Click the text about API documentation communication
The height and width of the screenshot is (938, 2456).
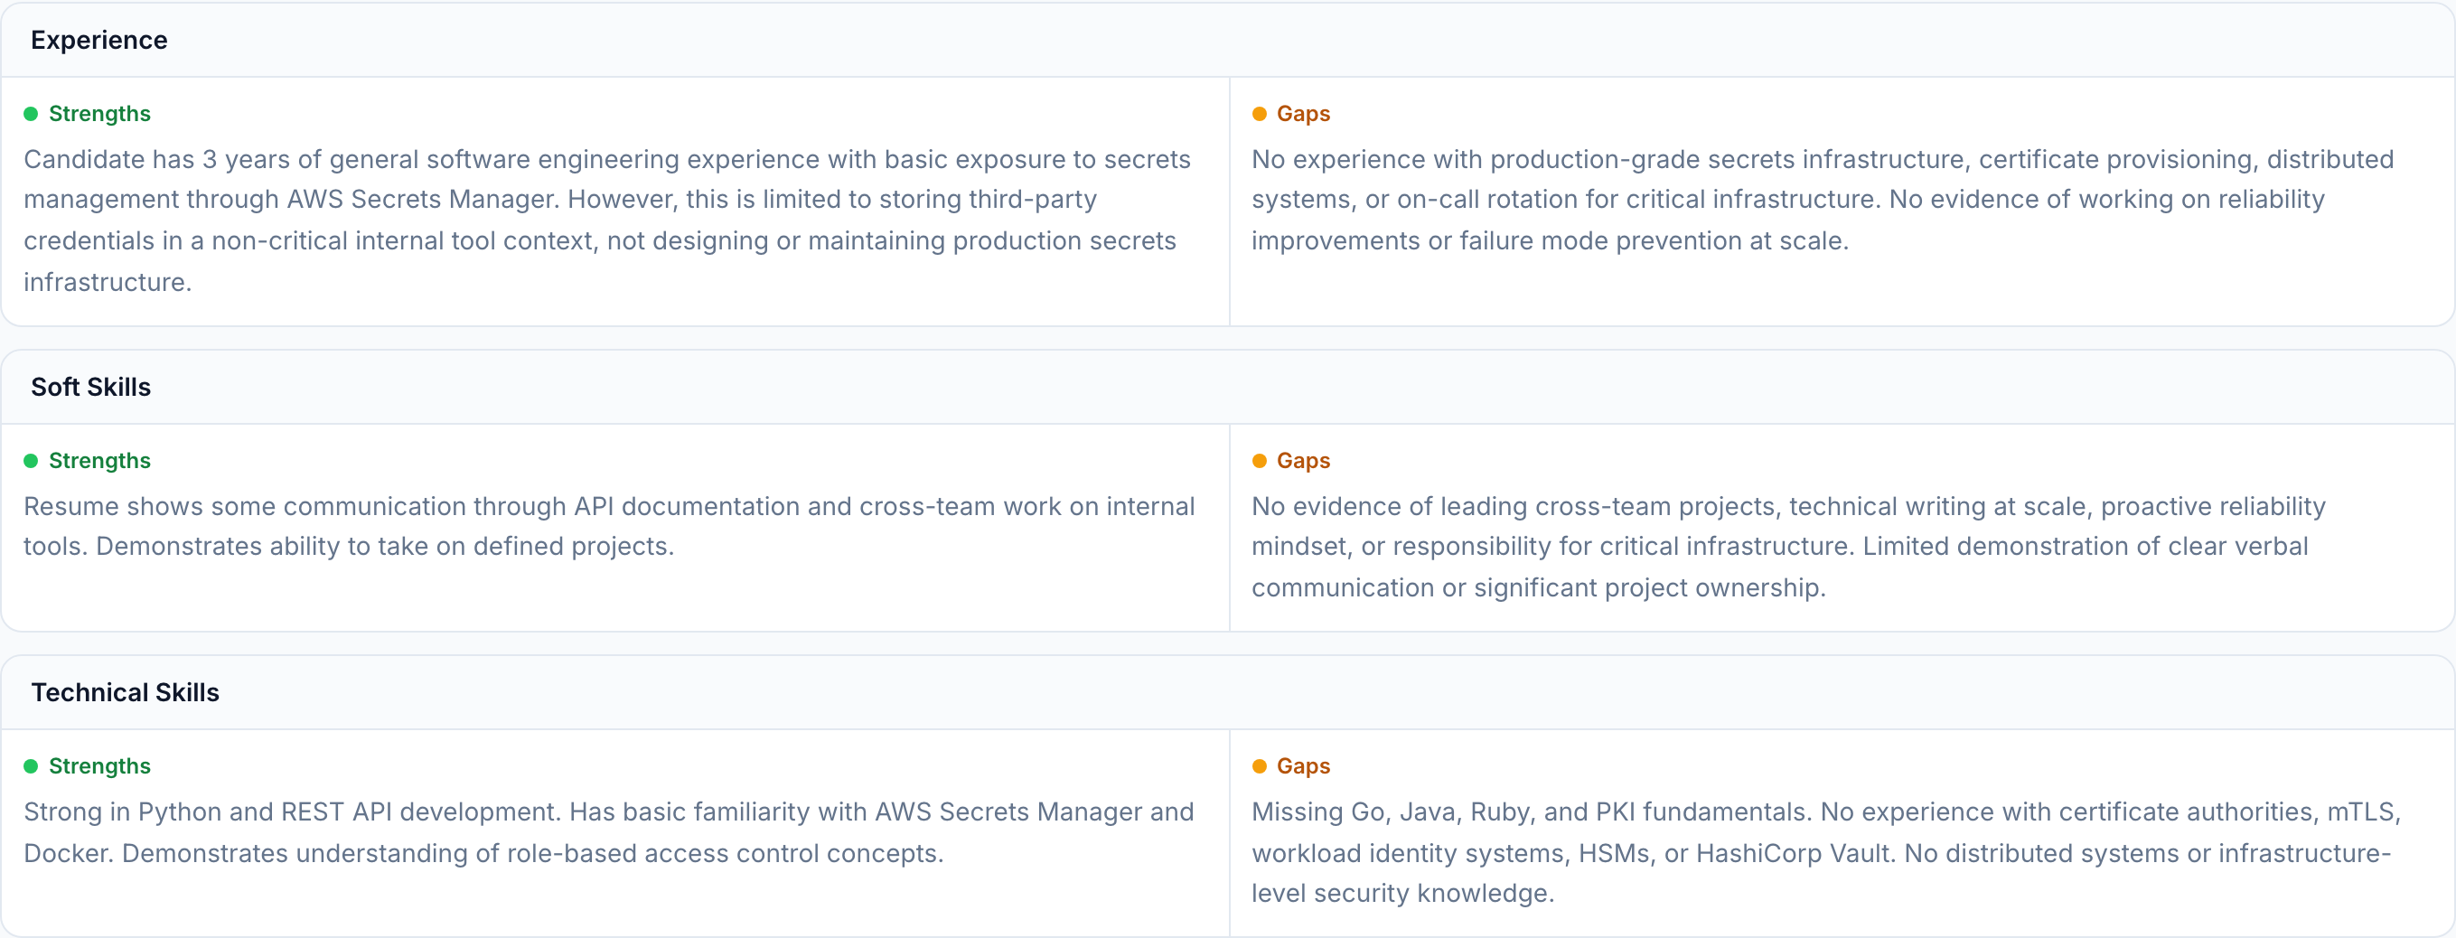(x=608, y=525)
